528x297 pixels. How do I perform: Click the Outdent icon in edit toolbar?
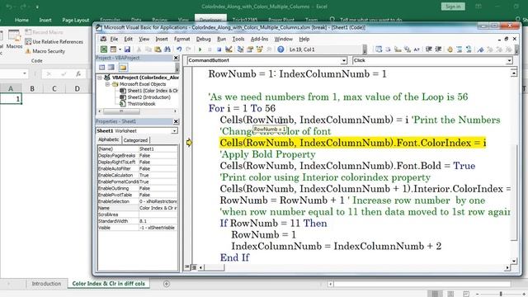tap(438, 49)
